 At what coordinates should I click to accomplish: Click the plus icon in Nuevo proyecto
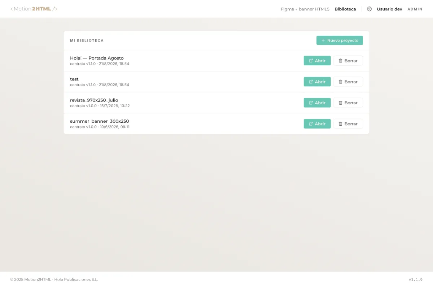tap(323, 40)
